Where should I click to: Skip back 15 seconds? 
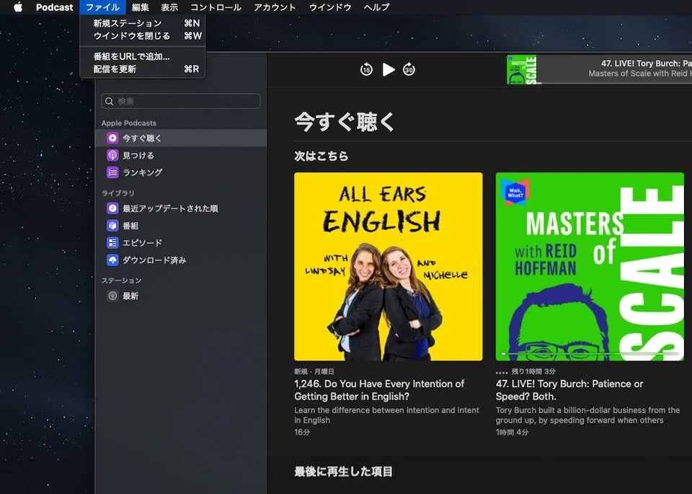point(366,69)
